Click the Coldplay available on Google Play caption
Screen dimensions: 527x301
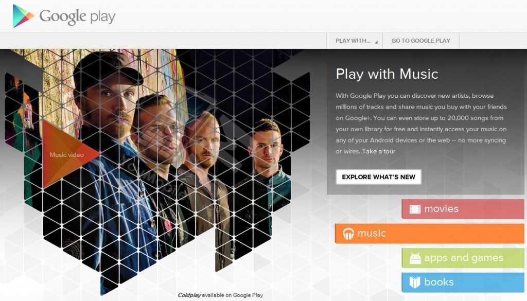(x=220, y=295)
